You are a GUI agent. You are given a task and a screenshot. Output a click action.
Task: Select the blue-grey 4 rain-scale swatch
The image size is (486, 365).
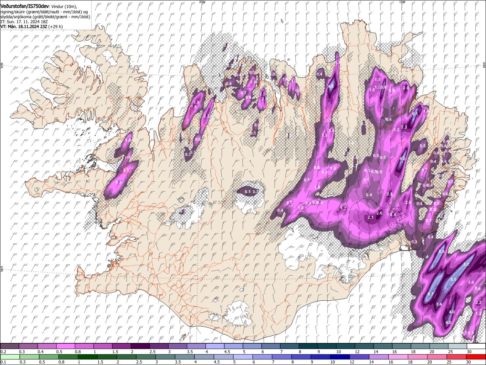click(204, 357)
